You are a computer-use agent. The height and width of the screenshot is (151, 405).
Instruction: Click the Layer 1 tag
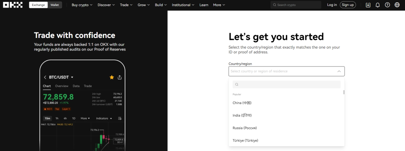click(x=66, y=109)
